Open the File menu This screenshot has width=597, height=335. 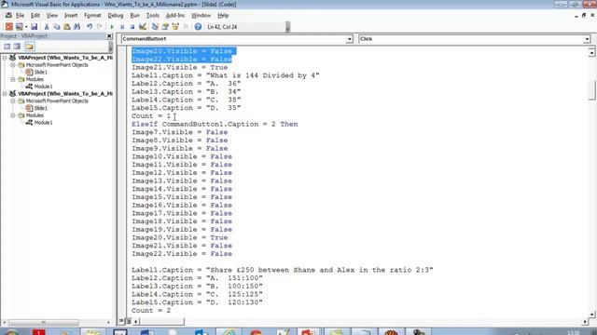20,16
